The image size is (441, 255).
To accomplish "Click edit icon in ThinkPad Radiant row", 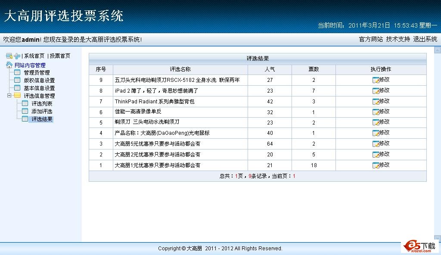I will click(376, 102).
